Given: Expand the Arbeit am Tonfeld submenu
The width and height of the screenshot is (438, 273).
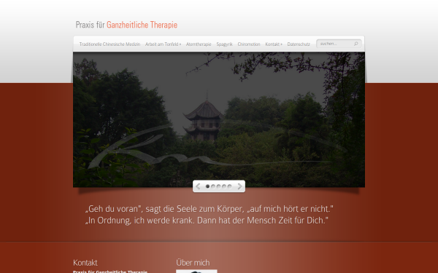Looking at the screenshot, I should click(x=163, y=44).
